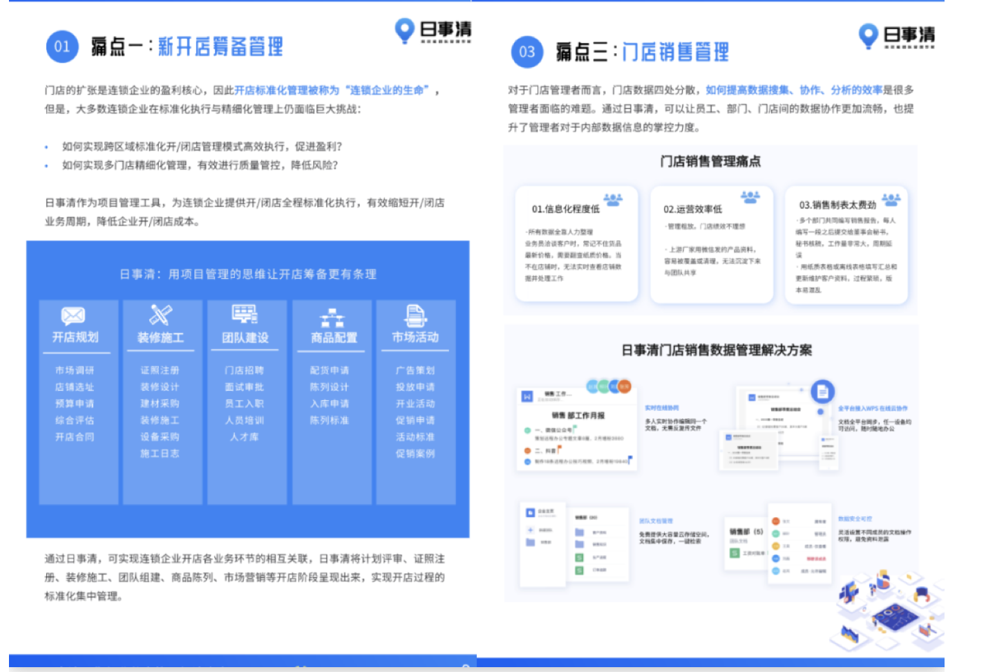Click the 开店规划 column header
Screen dimensions: 995x672
(x=75, y=337)
